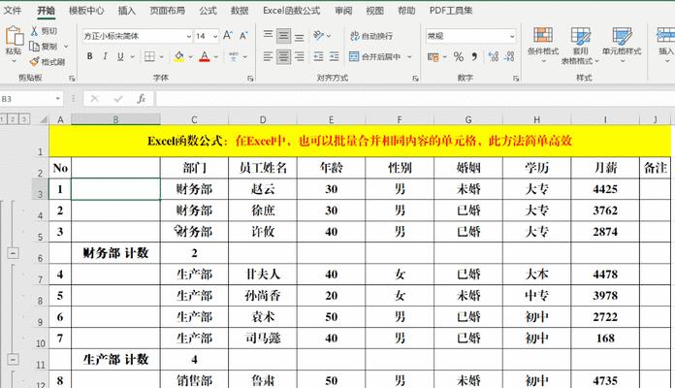Open number format dropdown (常规)
The width and height of the screenshot is (675, 388).
511,37
